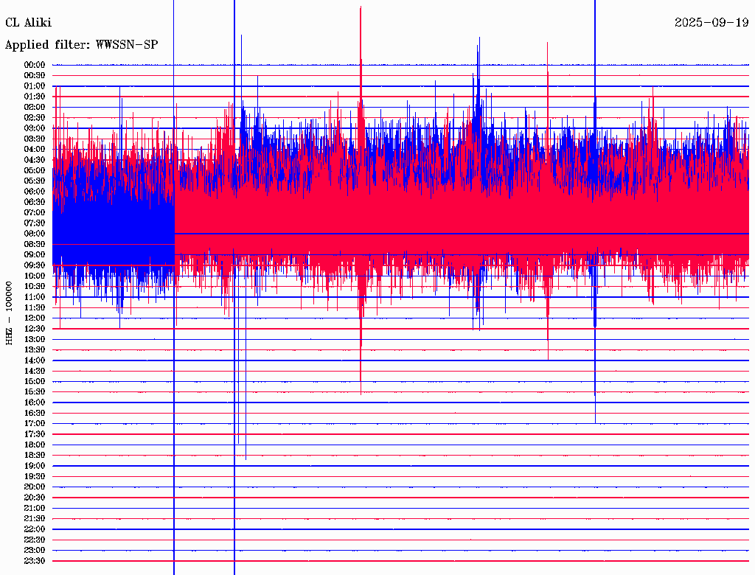
Task: Click the date 2025-09-19
Action: (x=711, y=23)
